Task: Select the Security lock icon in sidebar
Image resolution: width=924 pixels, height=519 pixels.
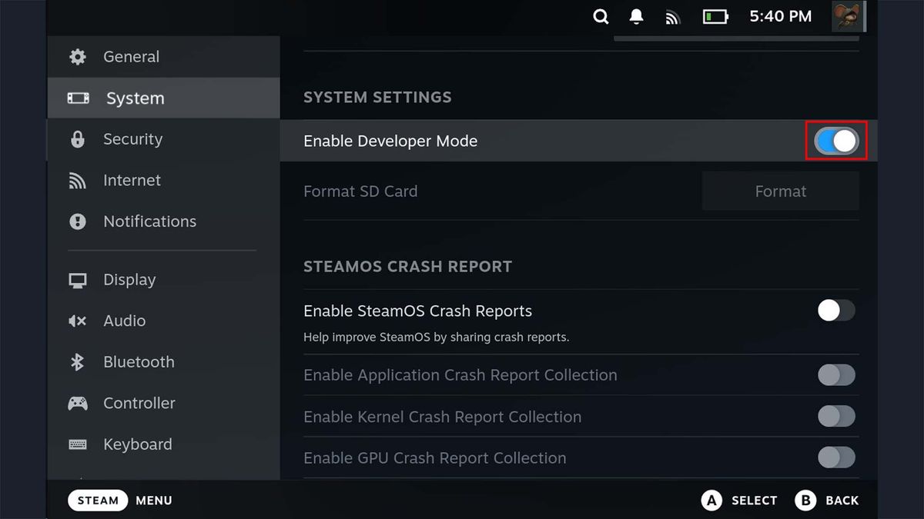Action: (77, 139)
